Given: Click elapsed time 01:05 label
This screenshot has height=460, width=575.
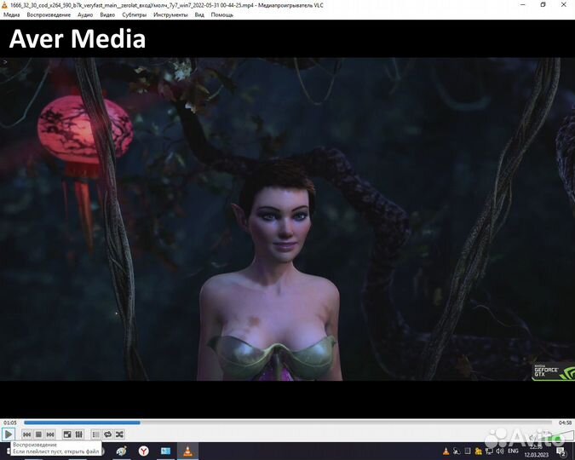Looking at the screenshot, I should pos(10,423).
